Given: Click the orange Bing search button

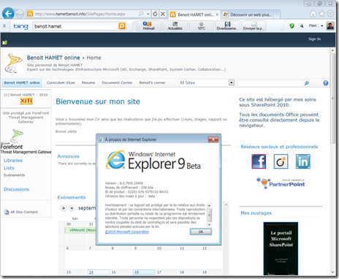Looking at the screenshot, I should coord(122,26).
